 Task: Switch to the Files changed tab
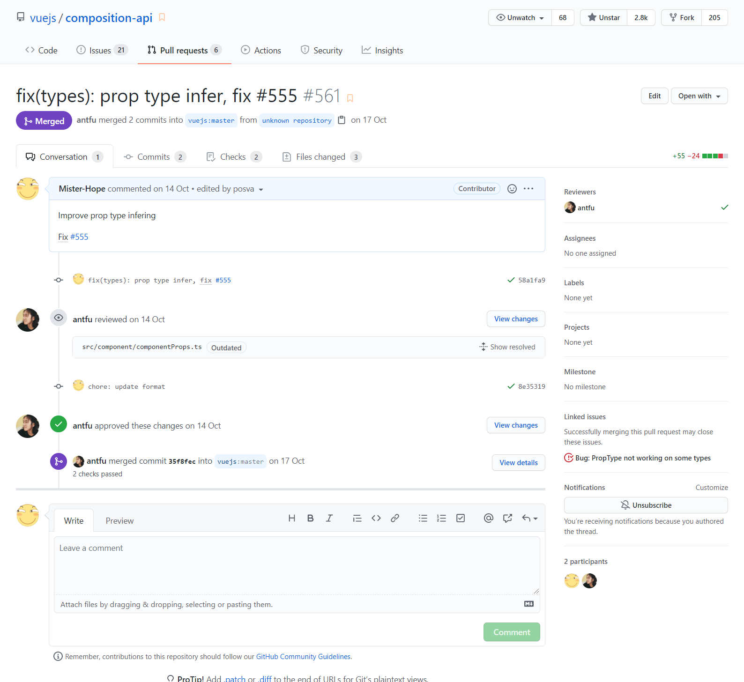tap(322, 157)
